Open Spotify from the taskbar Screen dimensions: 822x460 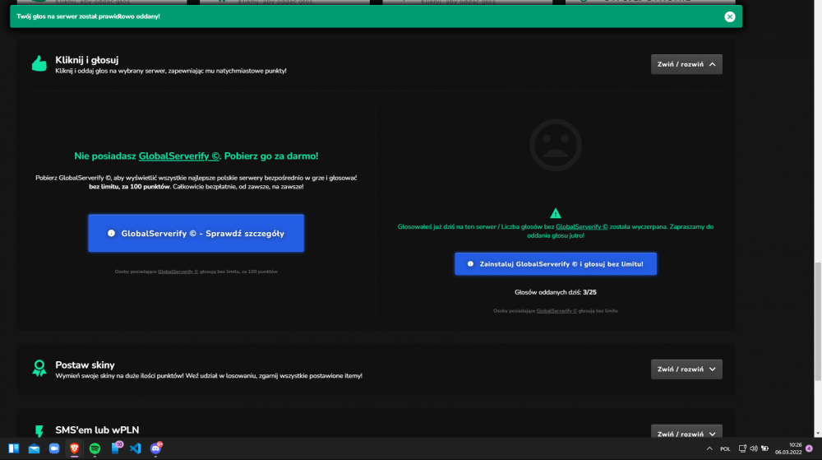click(x=95, y=448)
